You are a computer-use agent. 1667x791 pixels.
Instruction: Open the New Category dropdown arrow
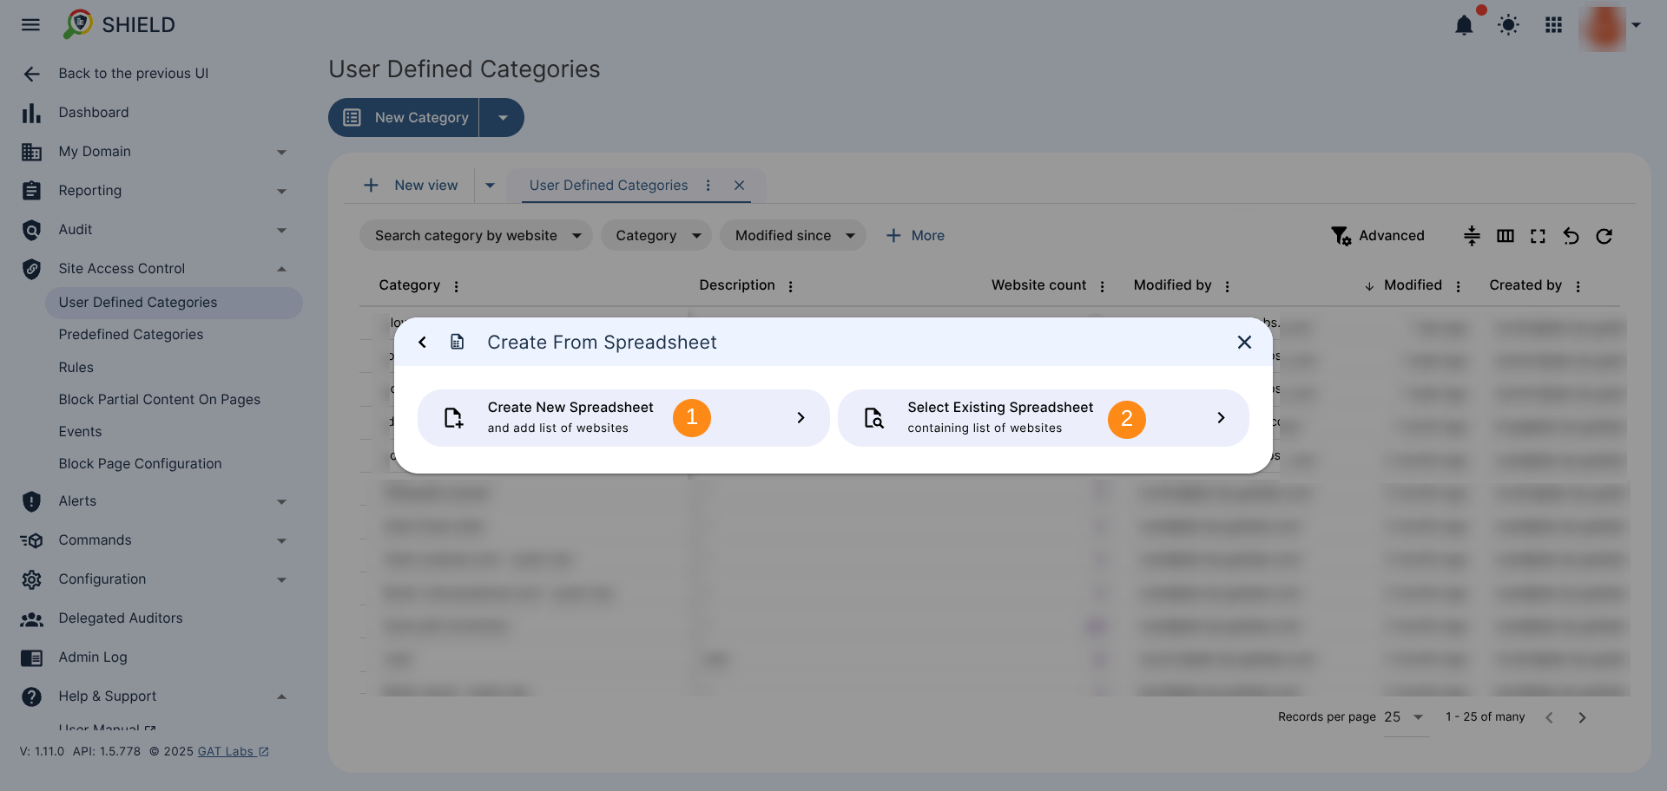coord(503,118)
